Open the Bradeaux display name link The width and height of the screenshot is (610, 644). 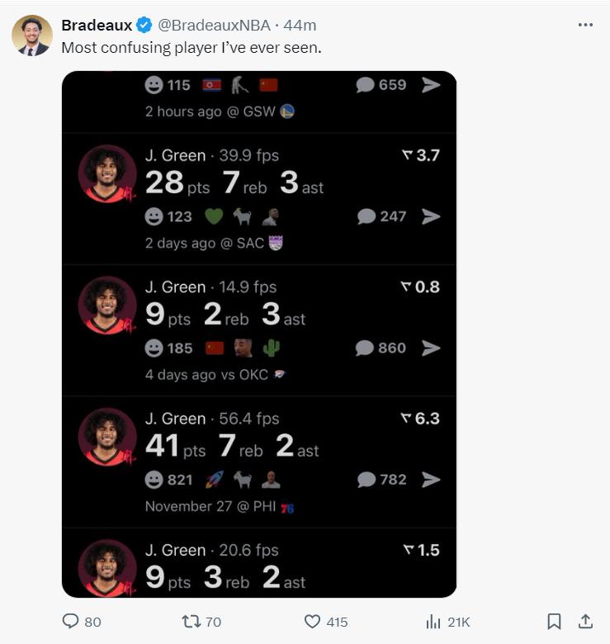[97, 26]
